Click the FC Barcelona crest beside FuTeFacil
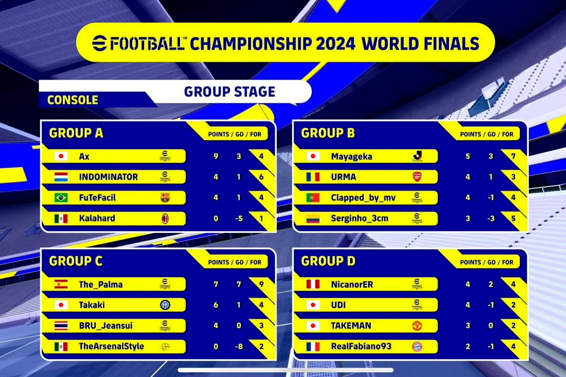Image resolution: width=566 pixels, height=377 pixels. coord(165,197)
